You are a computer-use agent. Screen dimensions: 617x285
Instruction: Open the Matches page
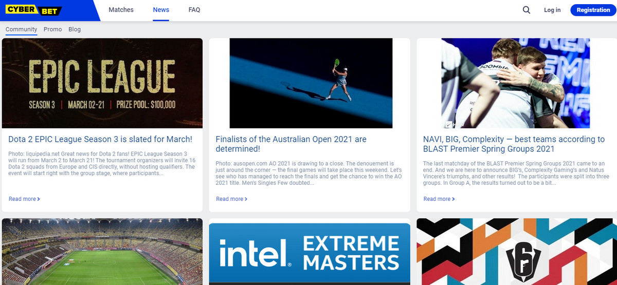[121, 10]
